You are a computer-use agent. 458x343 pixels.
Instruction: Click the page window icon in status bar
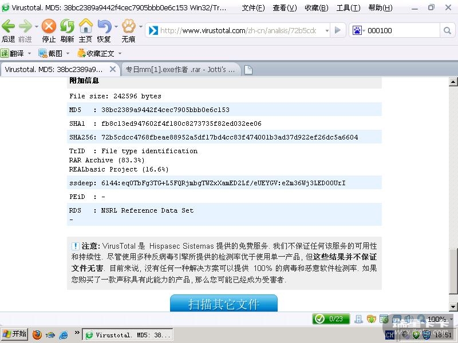pos(384,319)
